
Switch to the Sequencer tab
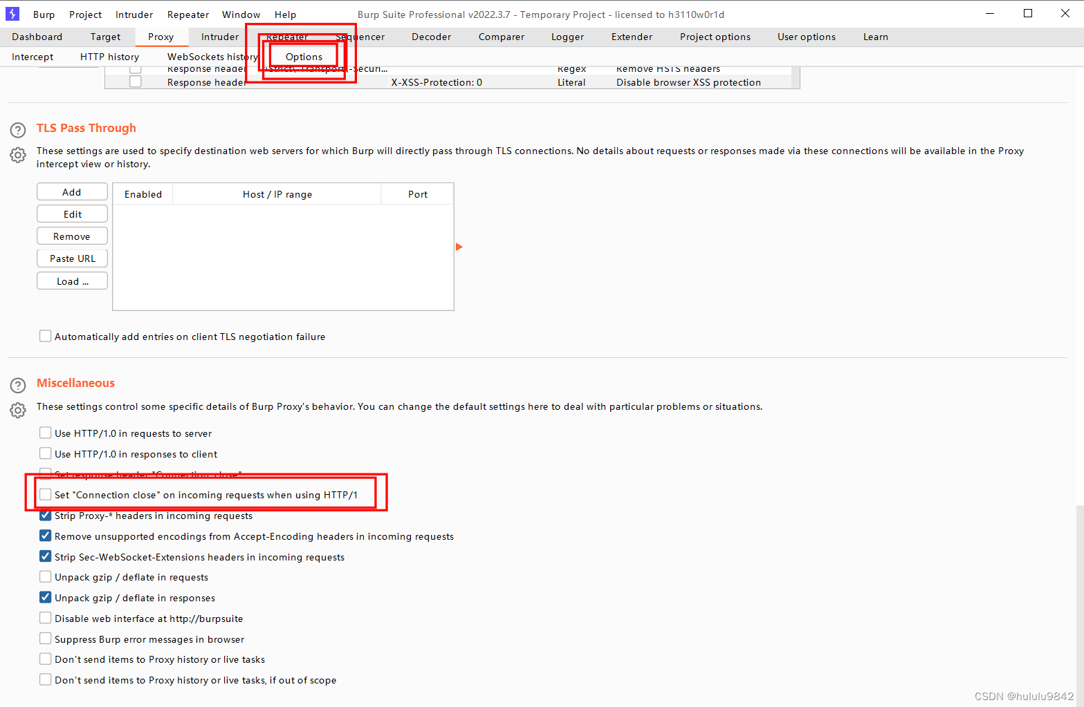pyautogui.click(x=360, y=37)
